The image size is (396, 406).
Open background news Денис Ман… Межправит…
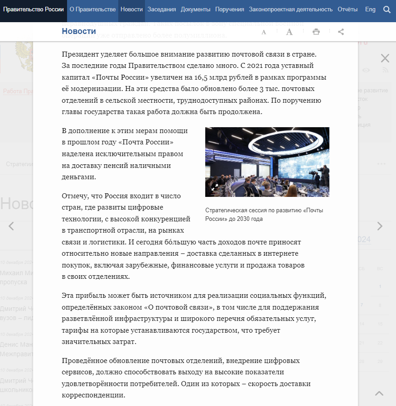click(16, 349)
